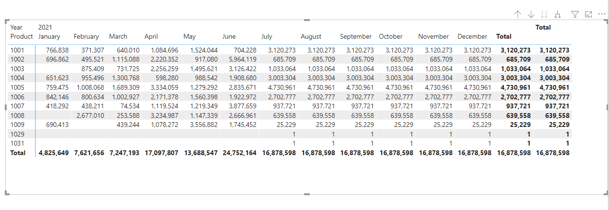Select cell value 1,300,768
This screenshot has width=609, height=210.
pos(126,78)
